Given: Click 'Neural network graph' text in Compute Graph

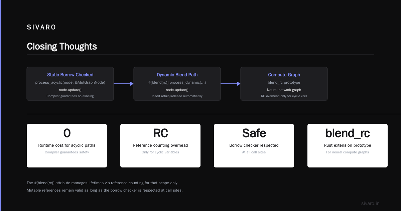Looking at the screenshot, I should [x=284, y=90].
